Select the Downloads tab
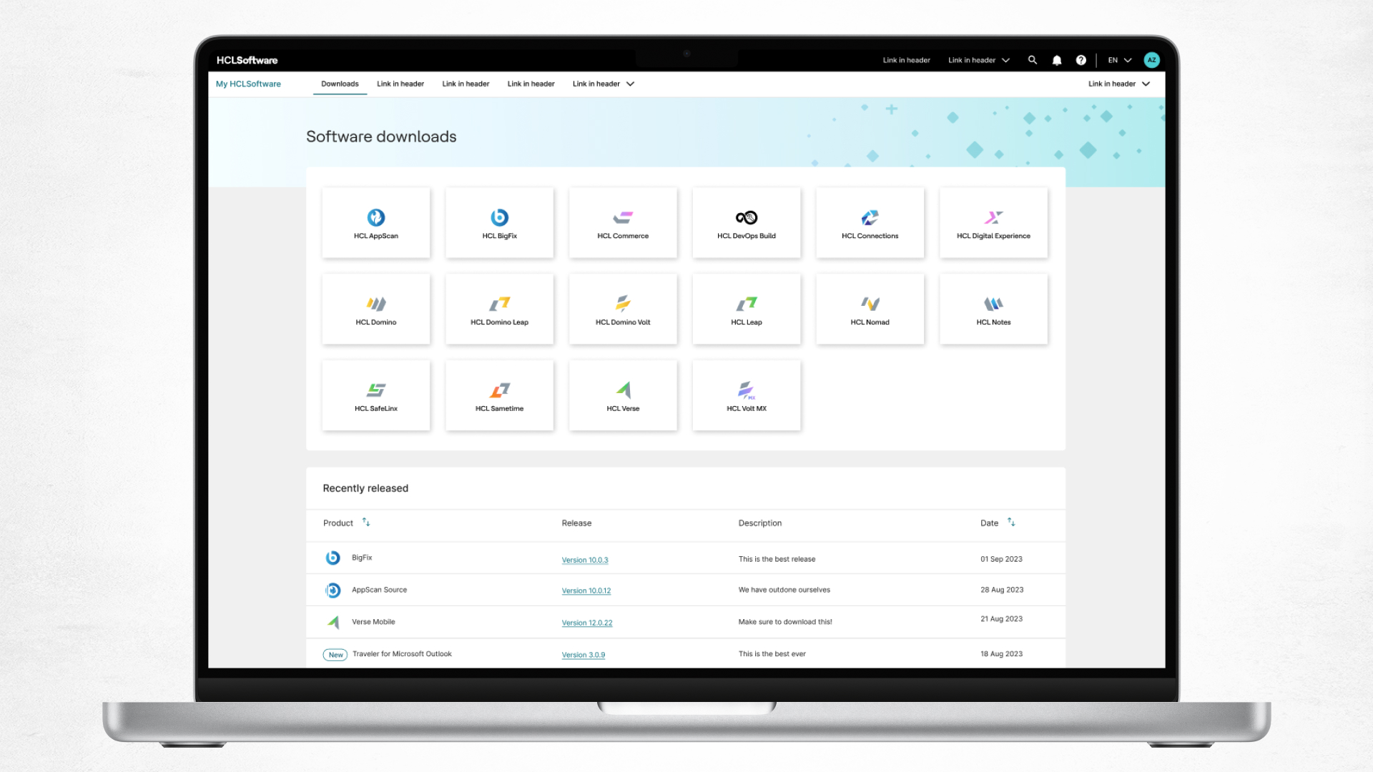This screenshot has width=1373, height=772. click(340, 84)
